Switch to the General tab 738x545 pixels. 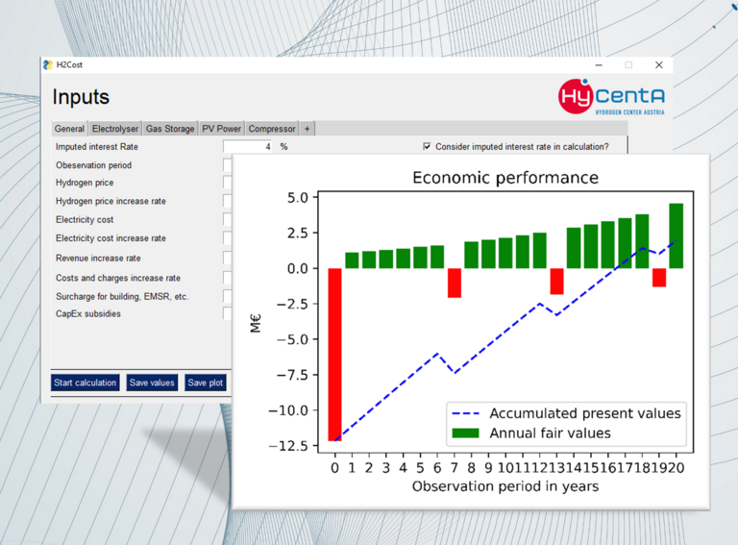(69, 129)
